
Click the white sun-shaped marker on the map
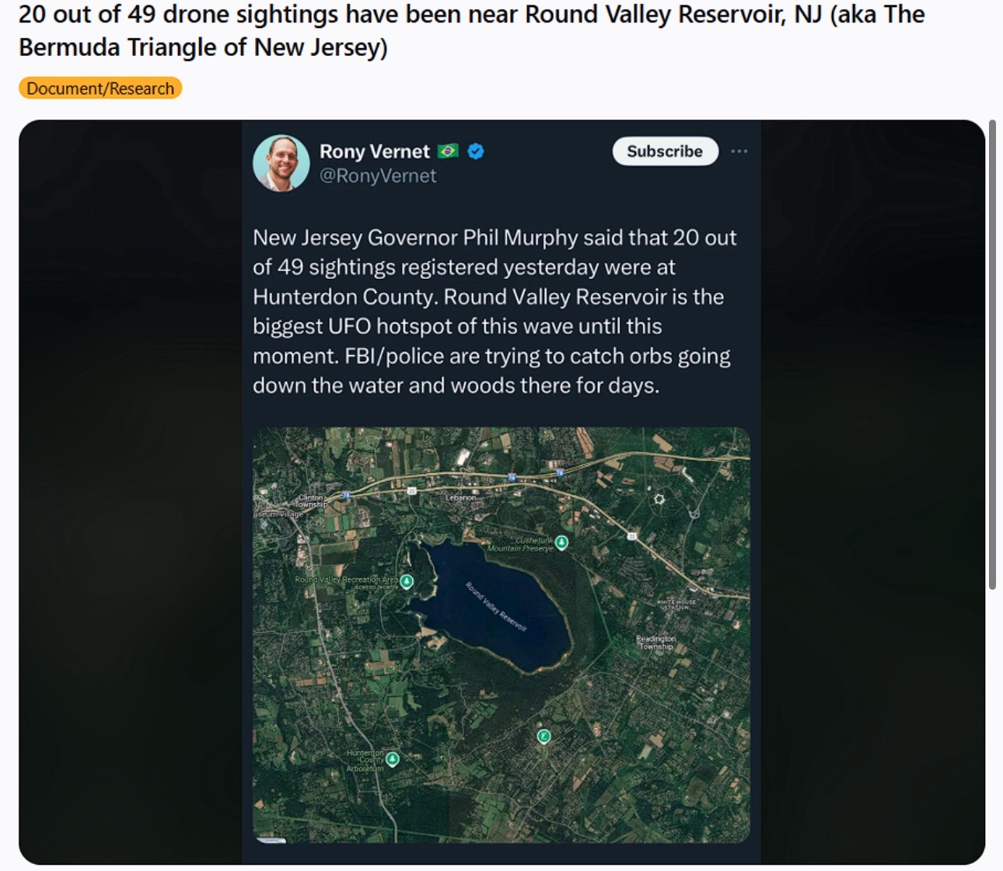click(x=659, y=500)
